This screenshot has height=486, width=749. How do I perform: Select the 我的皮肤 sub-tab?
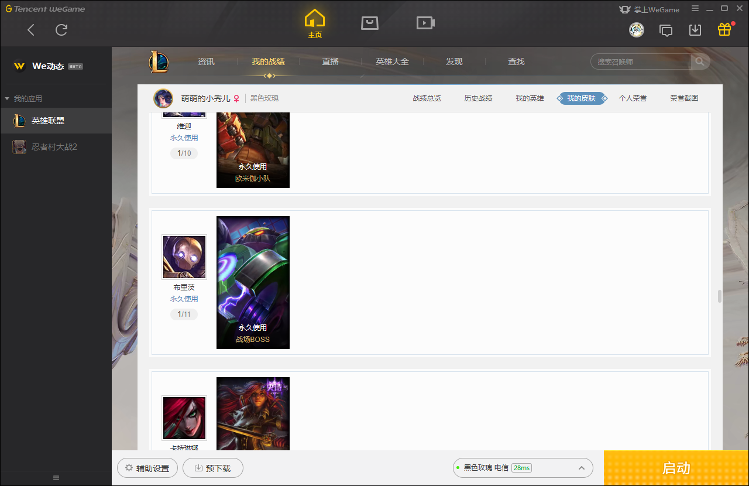[581, 98]
